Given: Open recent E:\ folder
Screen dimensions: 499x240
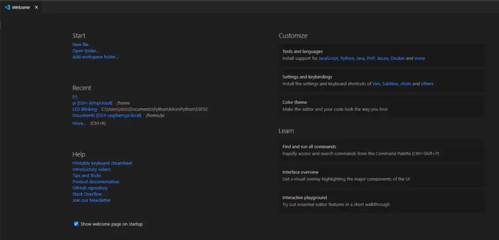Looking at the screenshot, I should coord(75,97).
